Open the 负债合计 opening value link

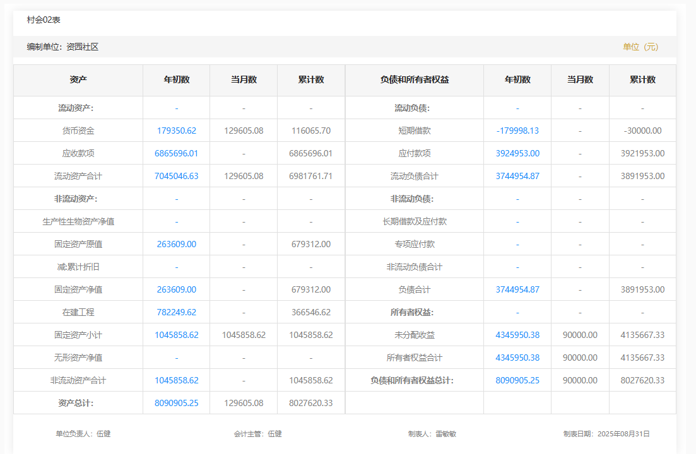point(517,289)
